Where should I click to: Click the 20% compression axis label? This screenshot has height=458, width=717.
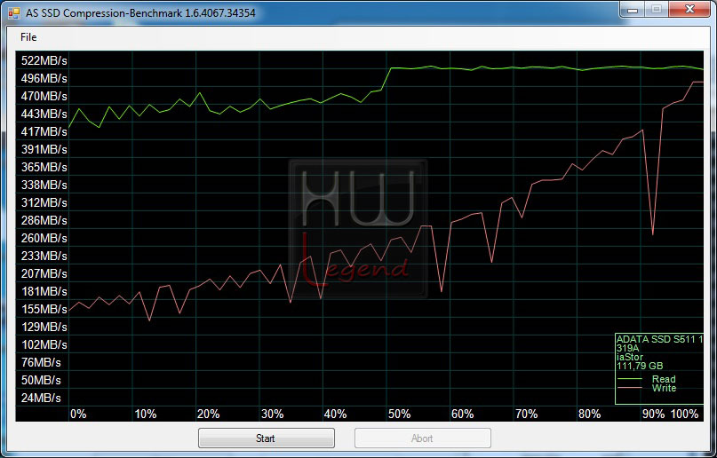coord(209,415)
